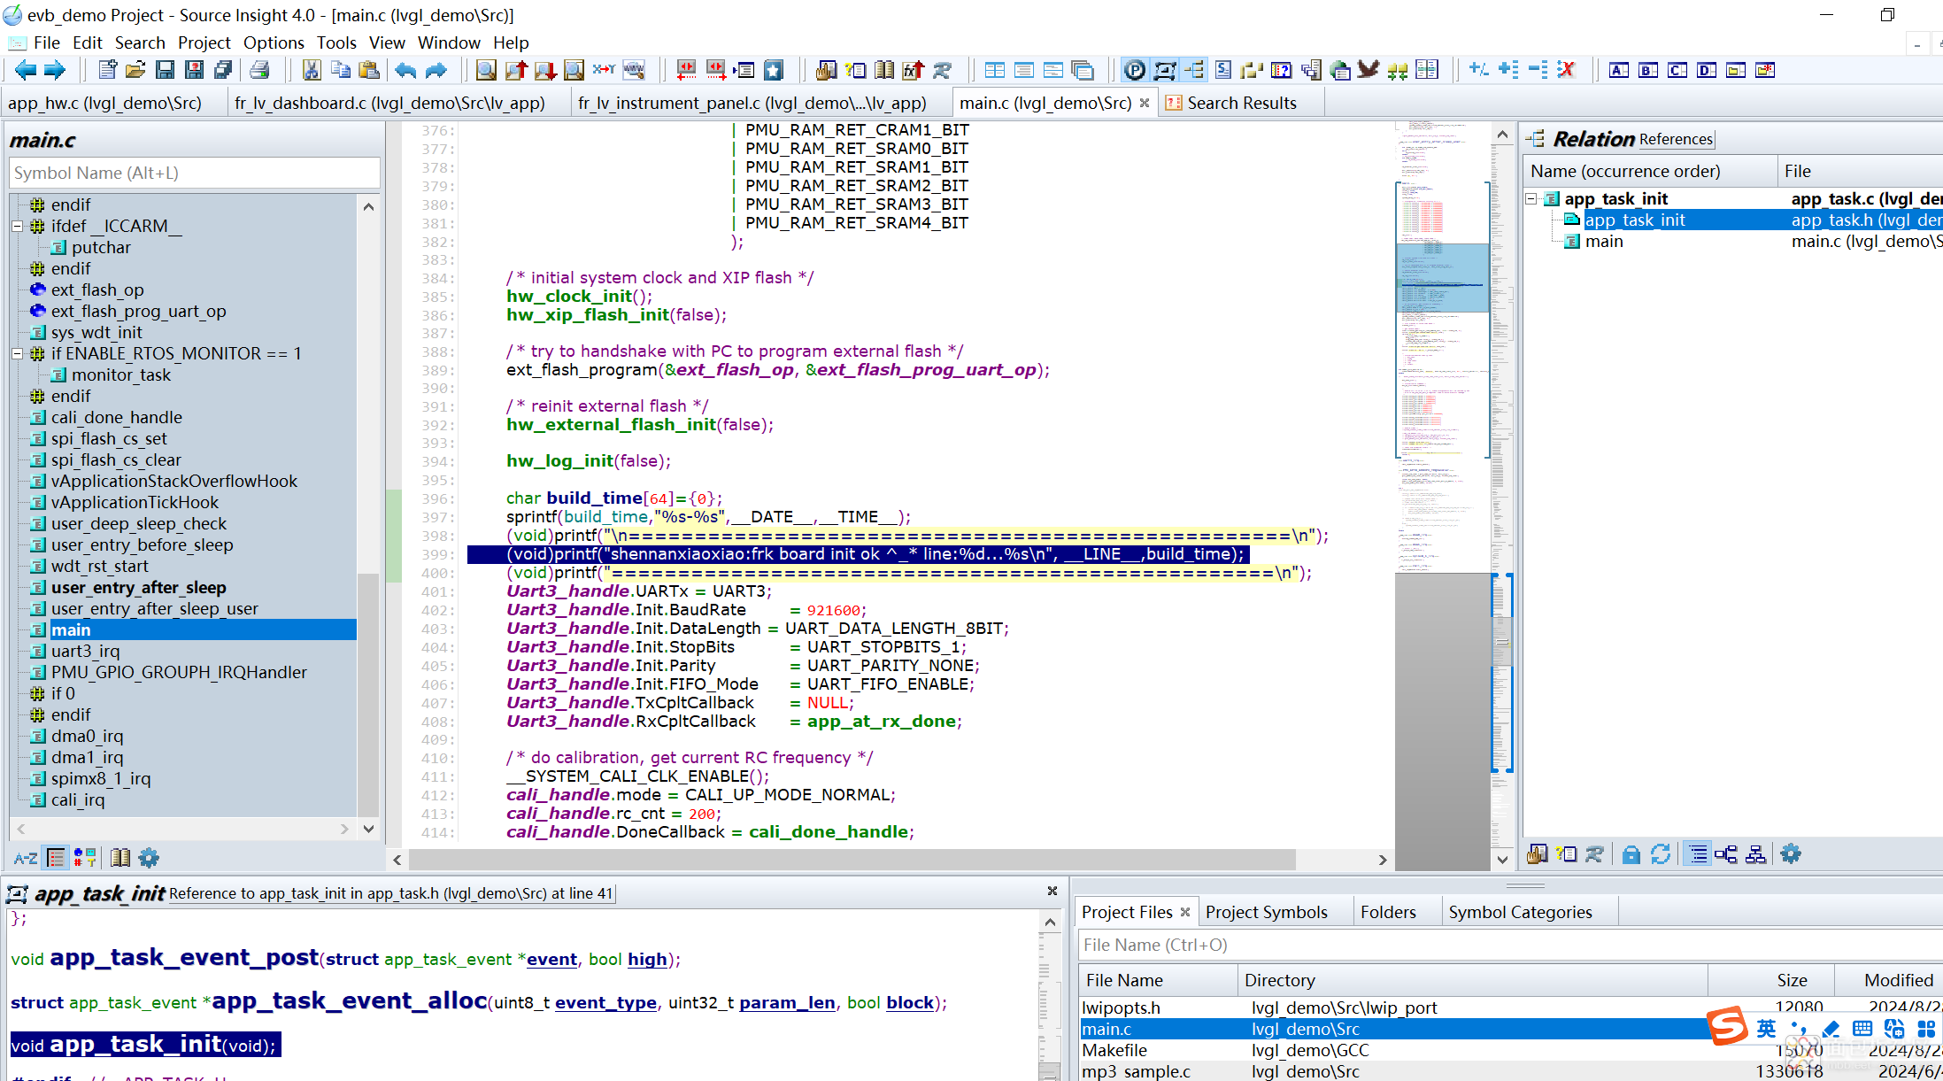1943x1081 pixels.
Task: Switch to layout A icon
Action: point(1619,70)
